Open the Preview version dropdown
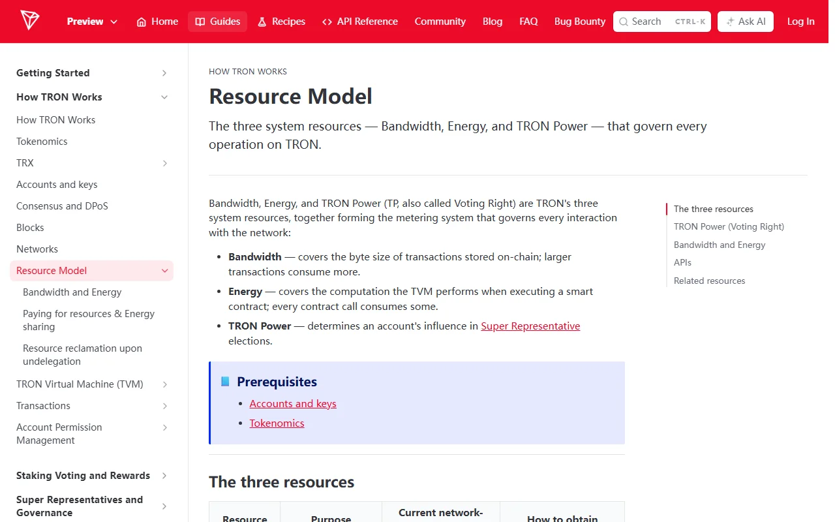 click(x=92, y=22)
